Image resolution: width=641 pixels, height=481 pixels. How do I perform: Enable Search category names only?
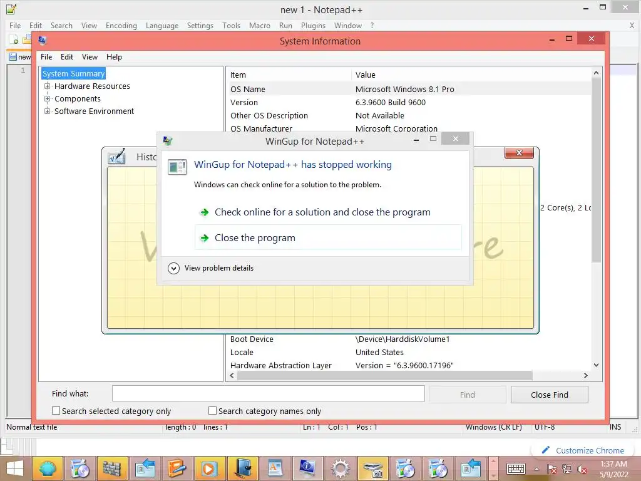(x=213, y=411)
